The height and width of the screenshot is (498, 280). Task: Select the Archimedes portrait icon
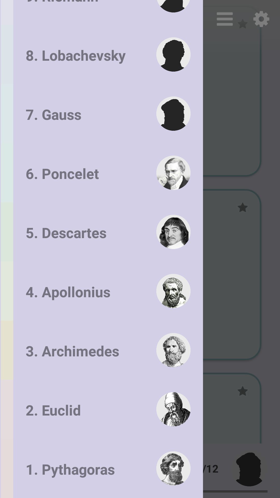click(x=173, y=350)
